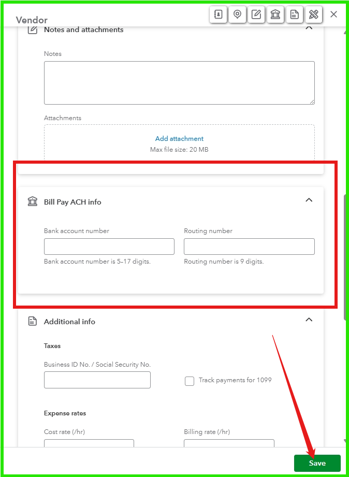This screenshot has height=477, width=349.
Task: Click the location pin address icon
Action: (x=237, y=15)
